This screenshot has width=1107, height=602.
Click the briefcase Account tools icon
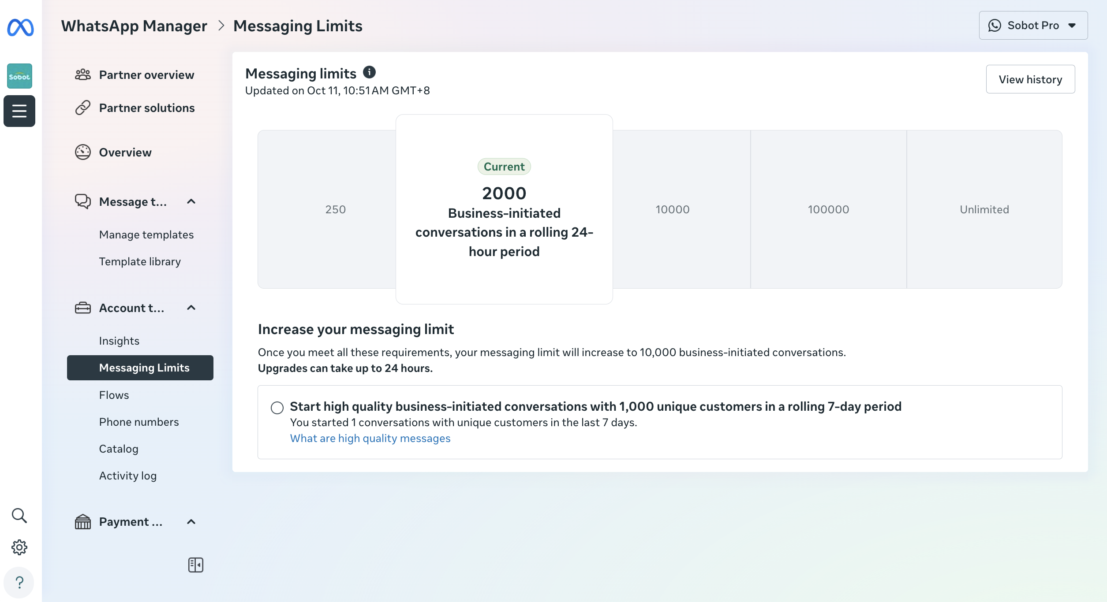[83, 308]
